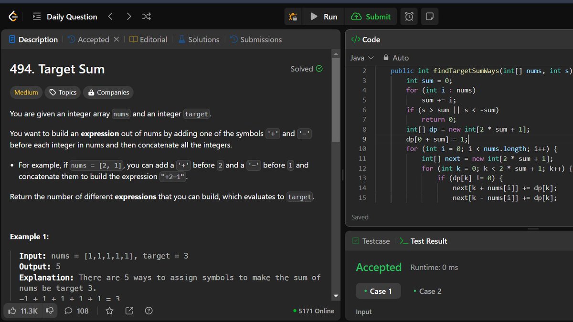
Task: Switch to the Description tab
Action: coord(33,40)
